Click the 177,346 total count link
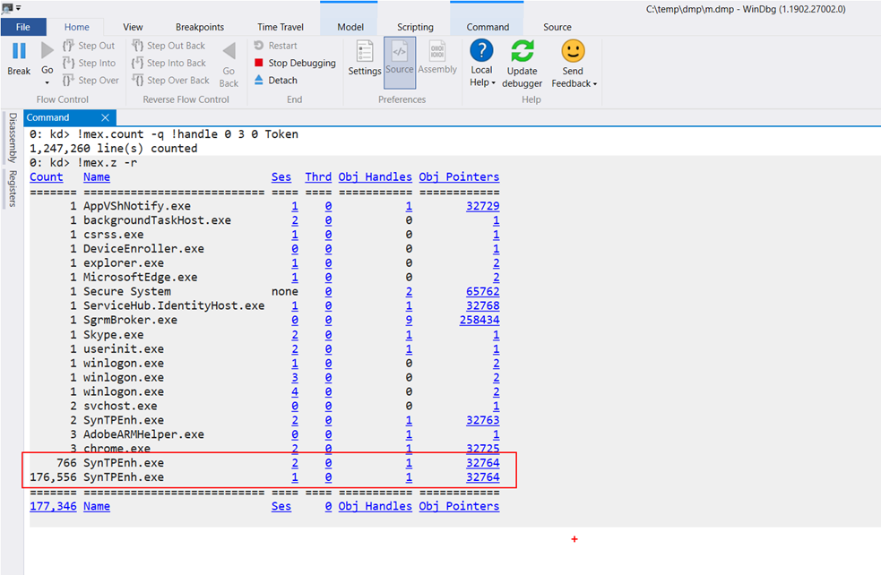 (x=53, y=506)
